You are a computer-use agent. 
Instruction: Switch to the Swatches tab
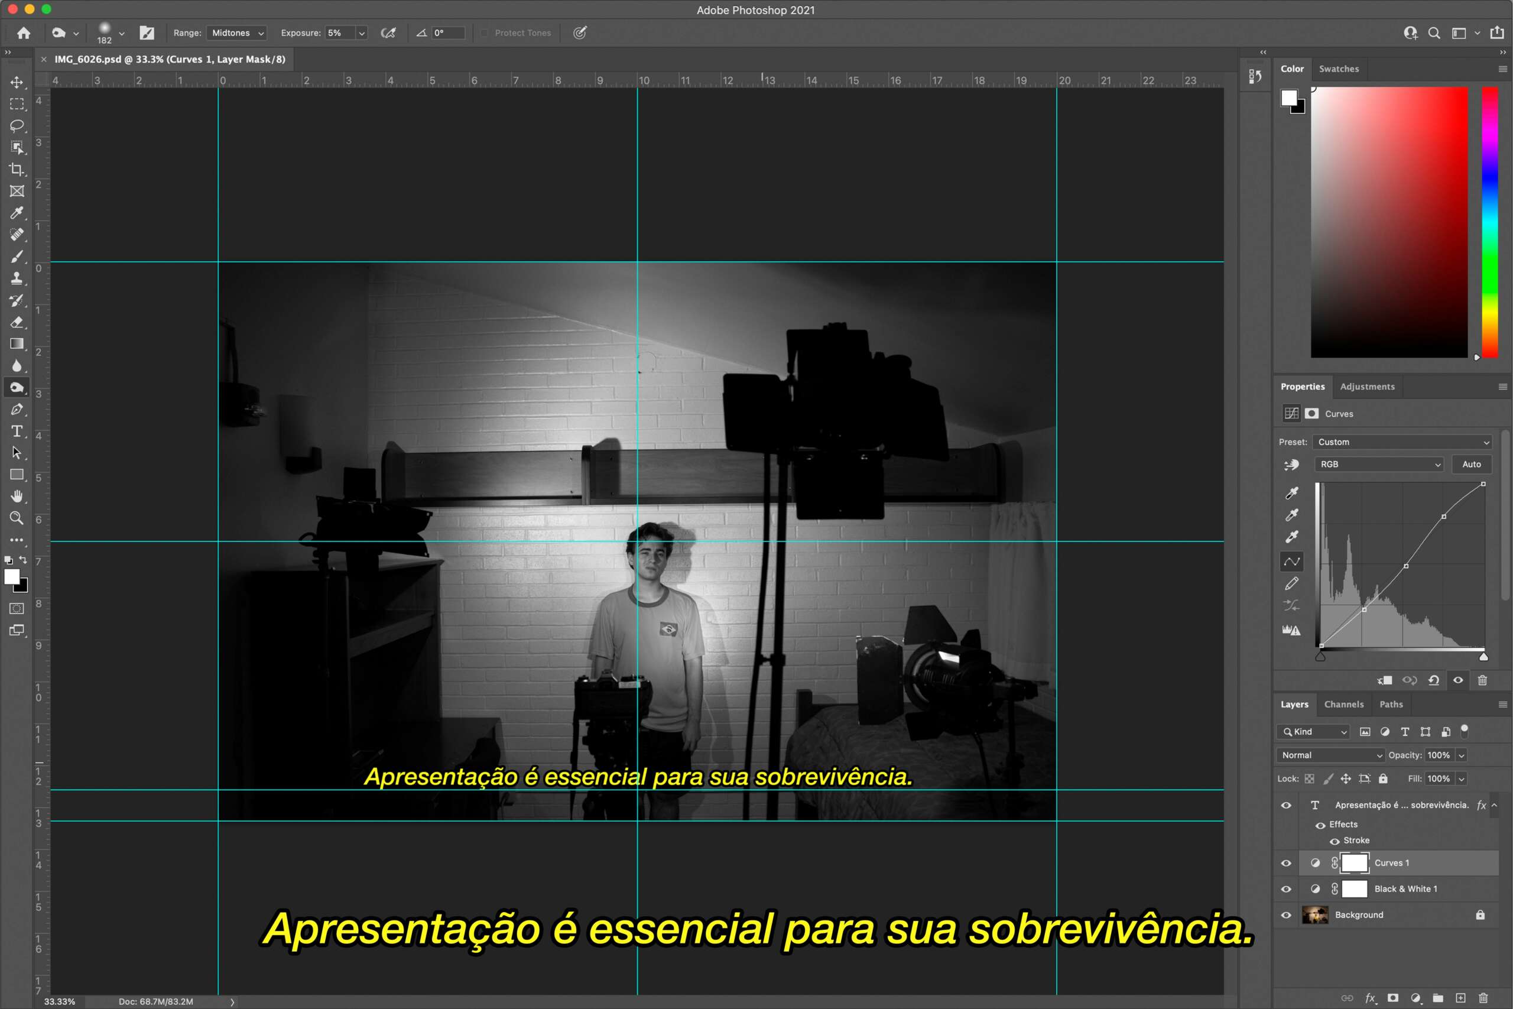1339,69
